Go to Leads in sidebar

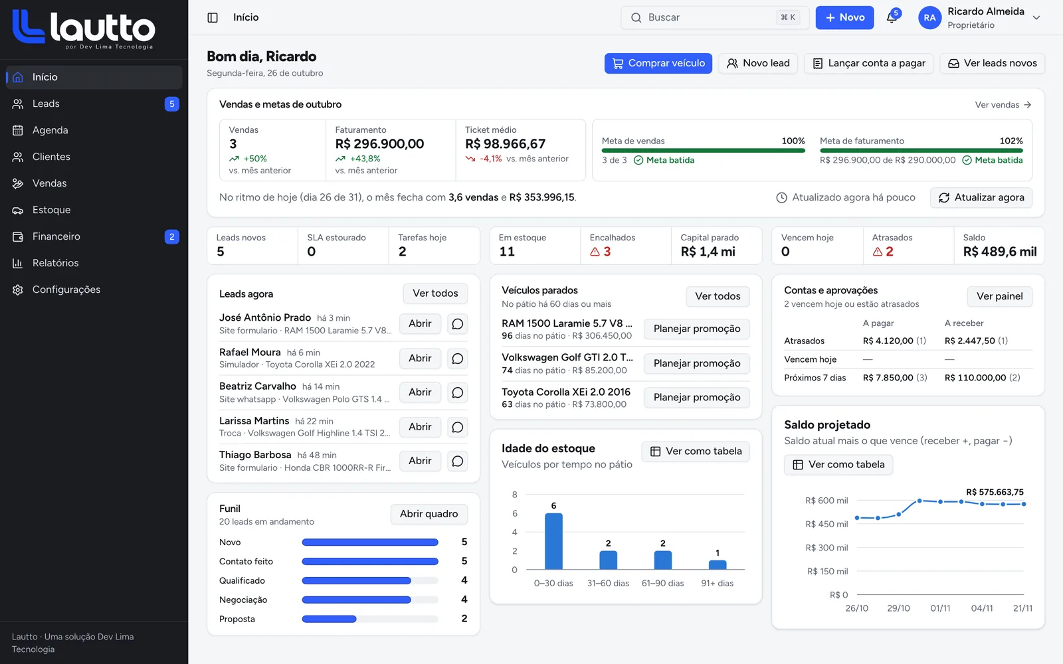pos(94,104)
